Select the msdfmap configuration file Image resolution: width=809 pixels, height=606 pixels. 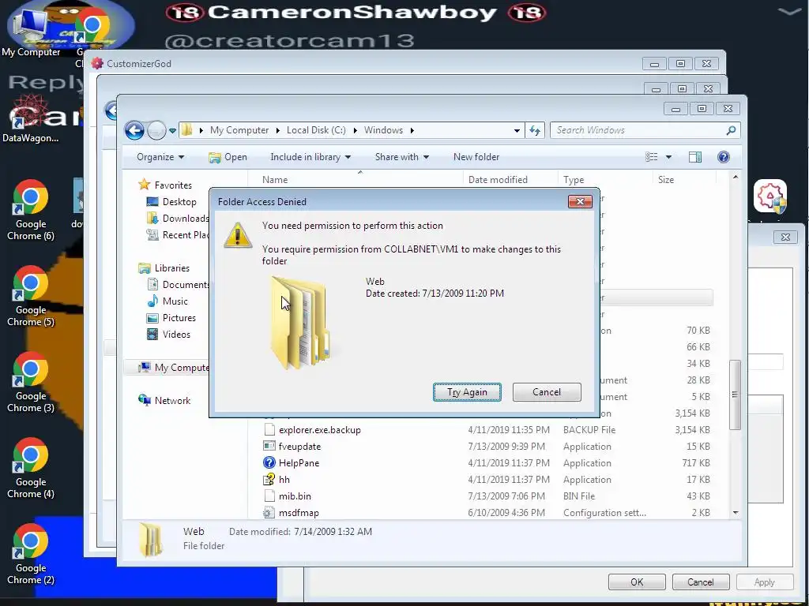pyautogui.click(x=299, y=513)
